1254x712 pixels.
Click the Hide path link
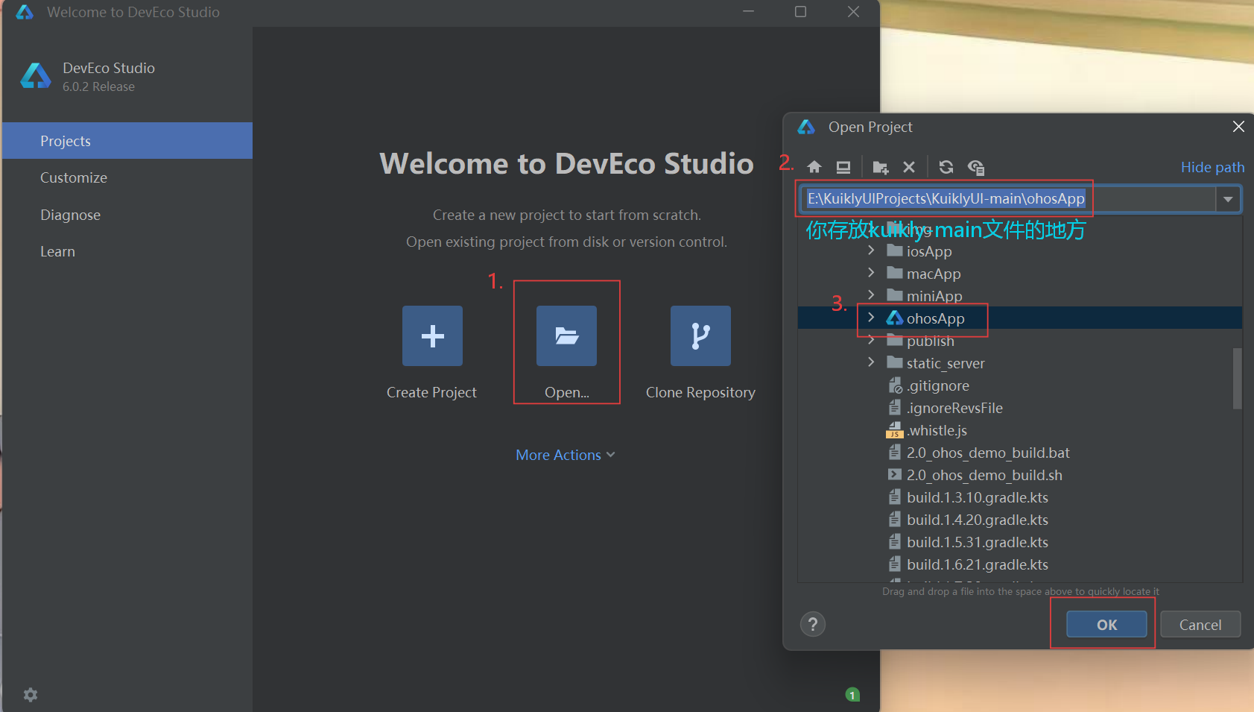tap(1212, 167)
